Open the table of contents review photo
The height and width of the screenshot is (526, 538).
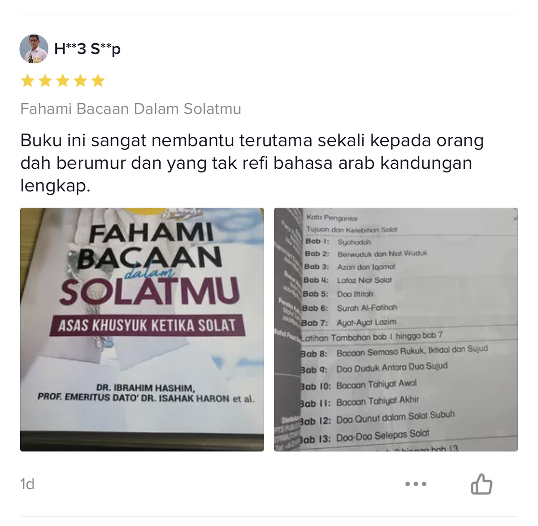tap(396, 329)
